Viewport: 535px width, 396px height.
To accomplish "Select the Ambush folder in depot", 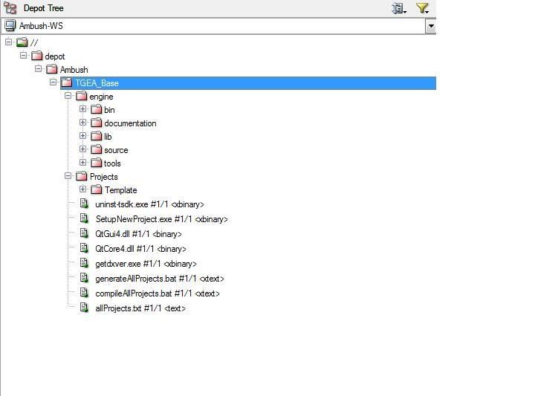I will (x=74, y=70).
